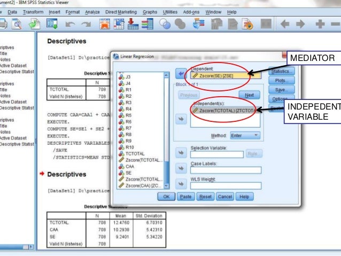Open the Graphs menu
Image resolution: width=341 pixels, height=256 pixels.
(150, 12)
